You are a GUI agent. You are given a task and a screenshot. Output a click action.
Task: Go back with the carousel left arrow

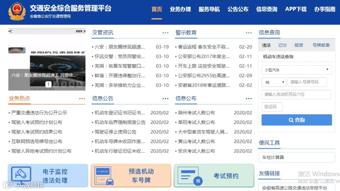[10, 31]
